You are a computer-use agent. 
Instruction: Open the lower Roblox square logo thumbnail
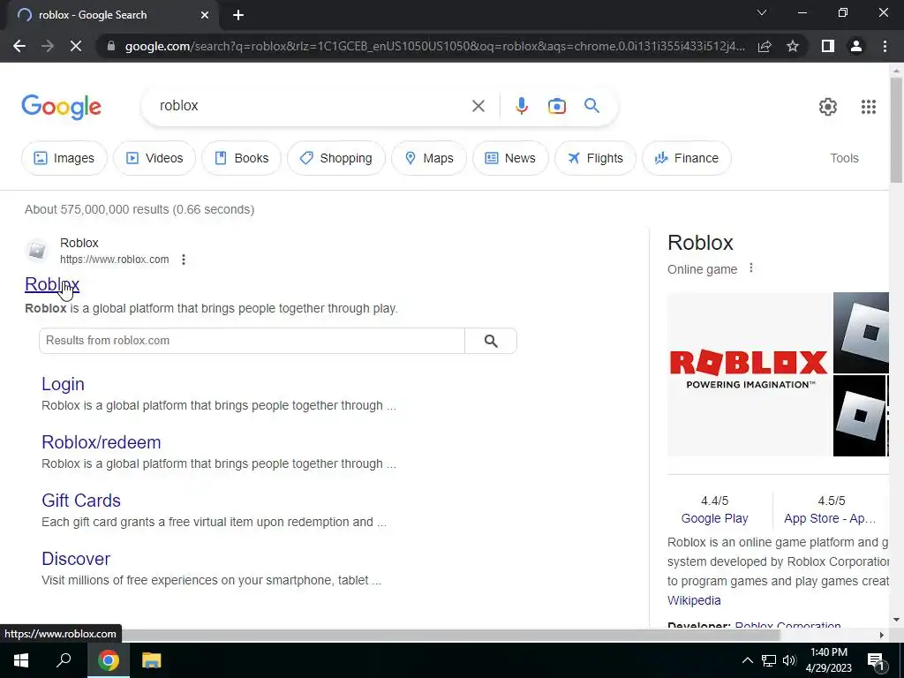(859, 416)
